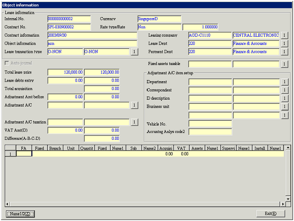Click grid scroll right arrow

283,204
